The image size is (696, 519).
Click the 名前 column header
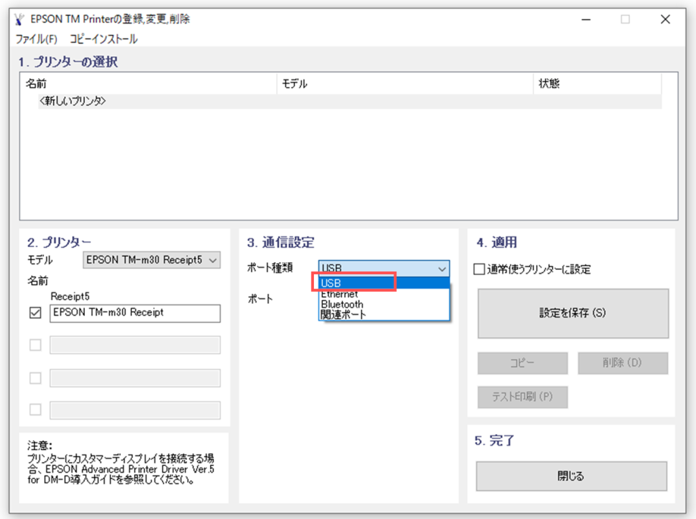149,84
